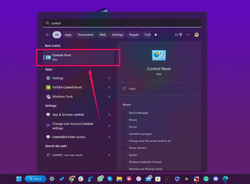Expand the NVIDIA Control Panel result arrow
The height and width of the screenshot is (184, 250).
pos(109,87)
